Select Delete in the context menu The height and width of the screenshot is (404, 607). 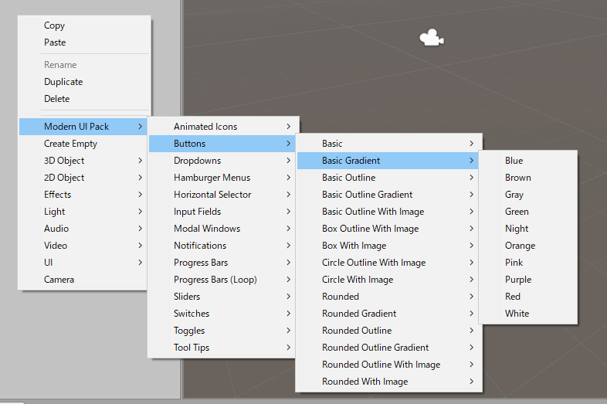pos(84,99)
